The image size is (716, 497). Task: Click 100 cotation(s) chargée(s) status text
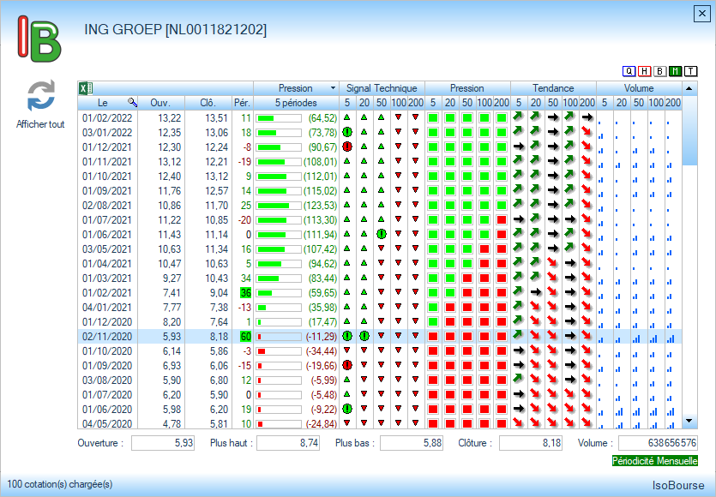pyautogui.click(x=60, y=484)
